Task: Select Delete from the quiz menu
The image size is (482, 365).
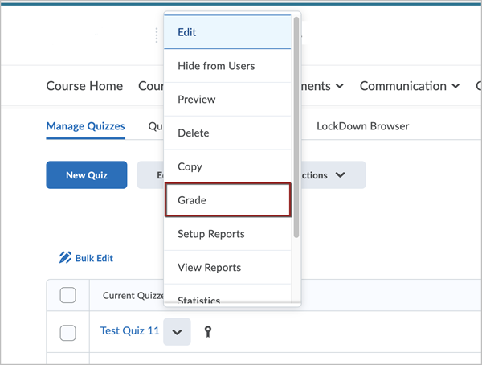Action: click(227, 133)
